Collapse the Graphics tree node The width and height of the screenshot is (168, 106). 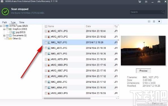(x=4, y=29)
